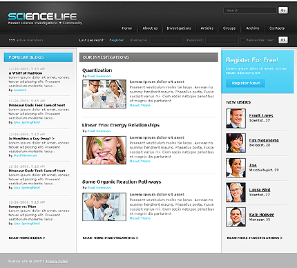Toggle the Remember me checkbox
The height and width of the screenshot is (268, 297).
click(242, 40)
